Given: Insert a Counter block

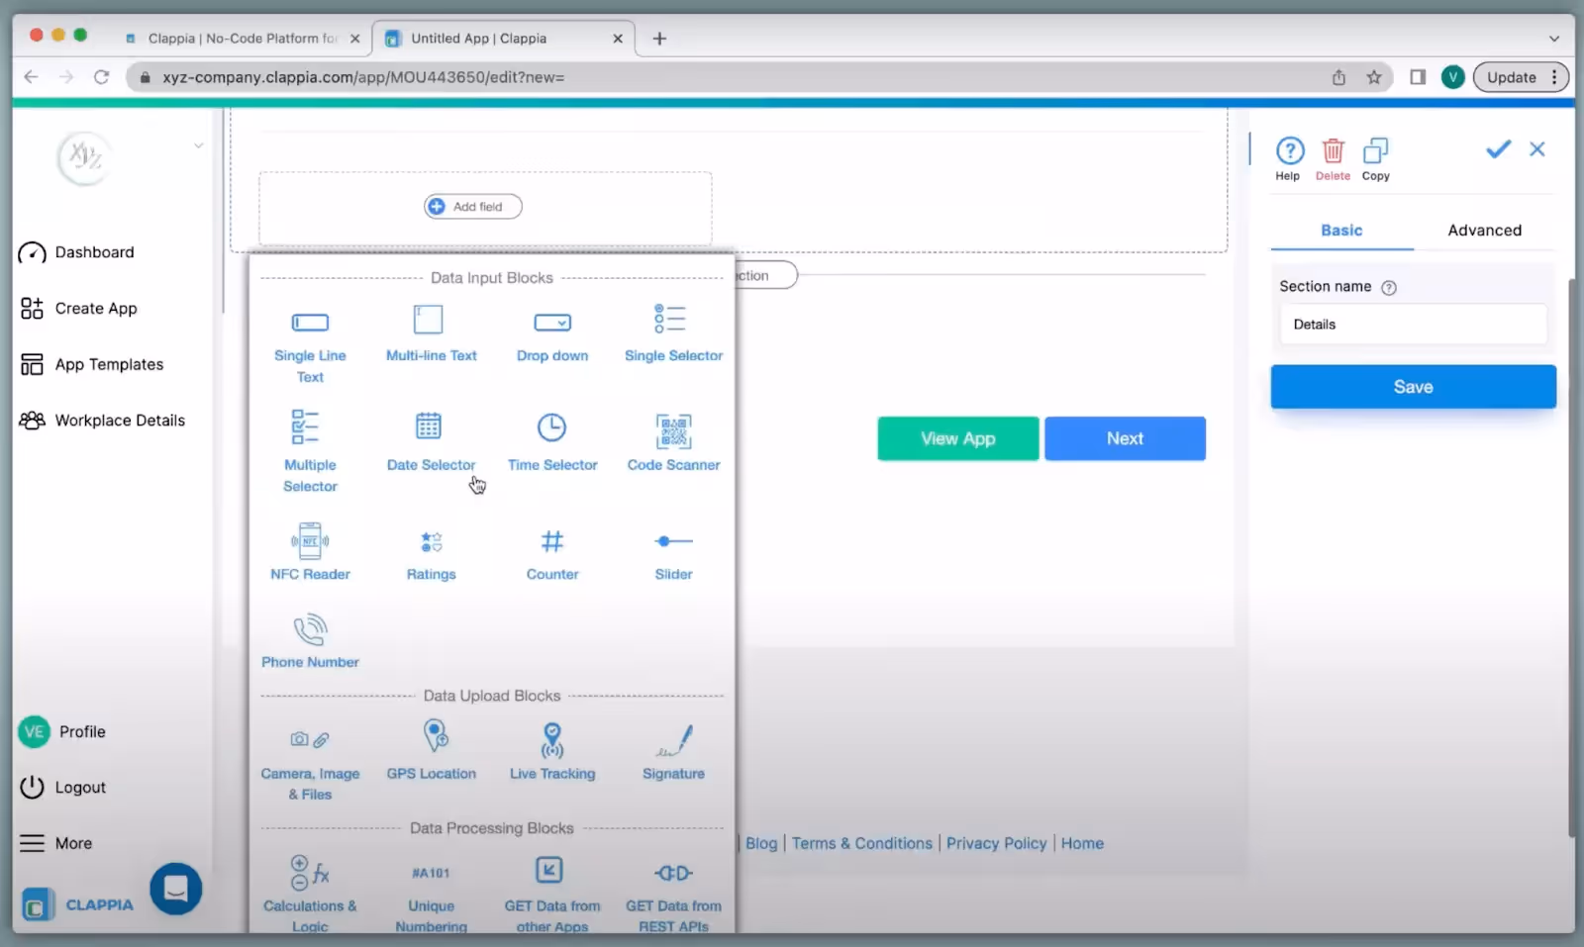Looking at the screenshot, I should click(x=552, y=554).
